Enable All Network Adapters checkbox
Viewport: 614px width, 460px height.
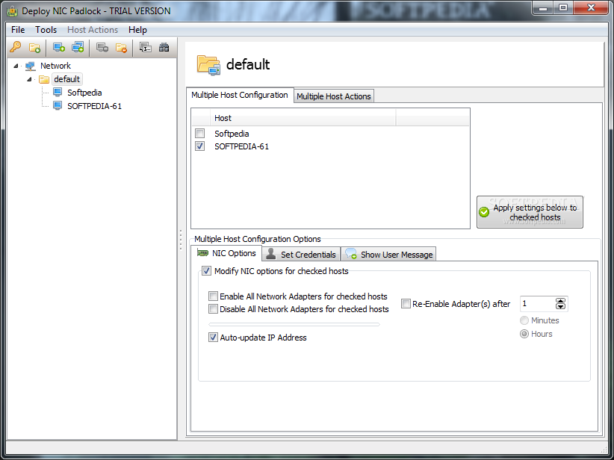(x=213, y=296)
